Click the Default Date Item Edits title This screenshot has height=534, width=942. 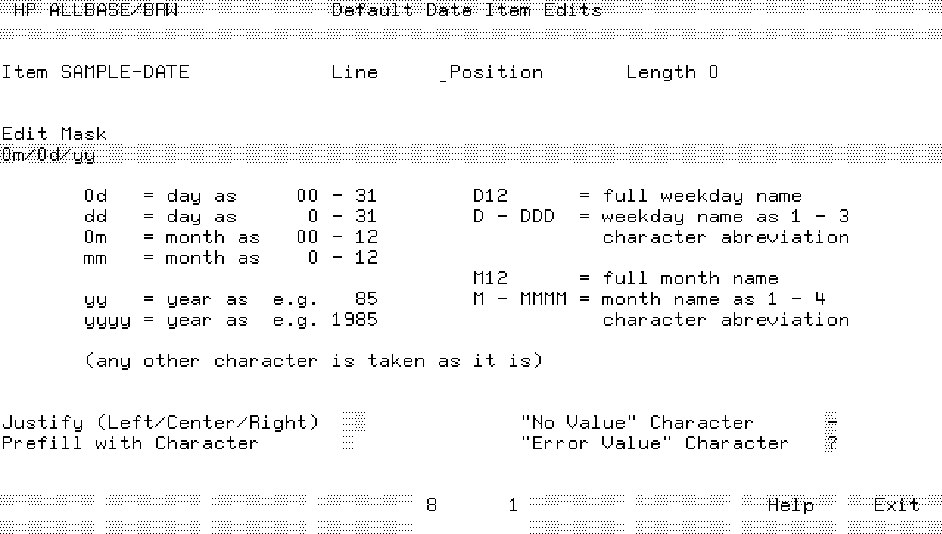(x=466, y=10)
